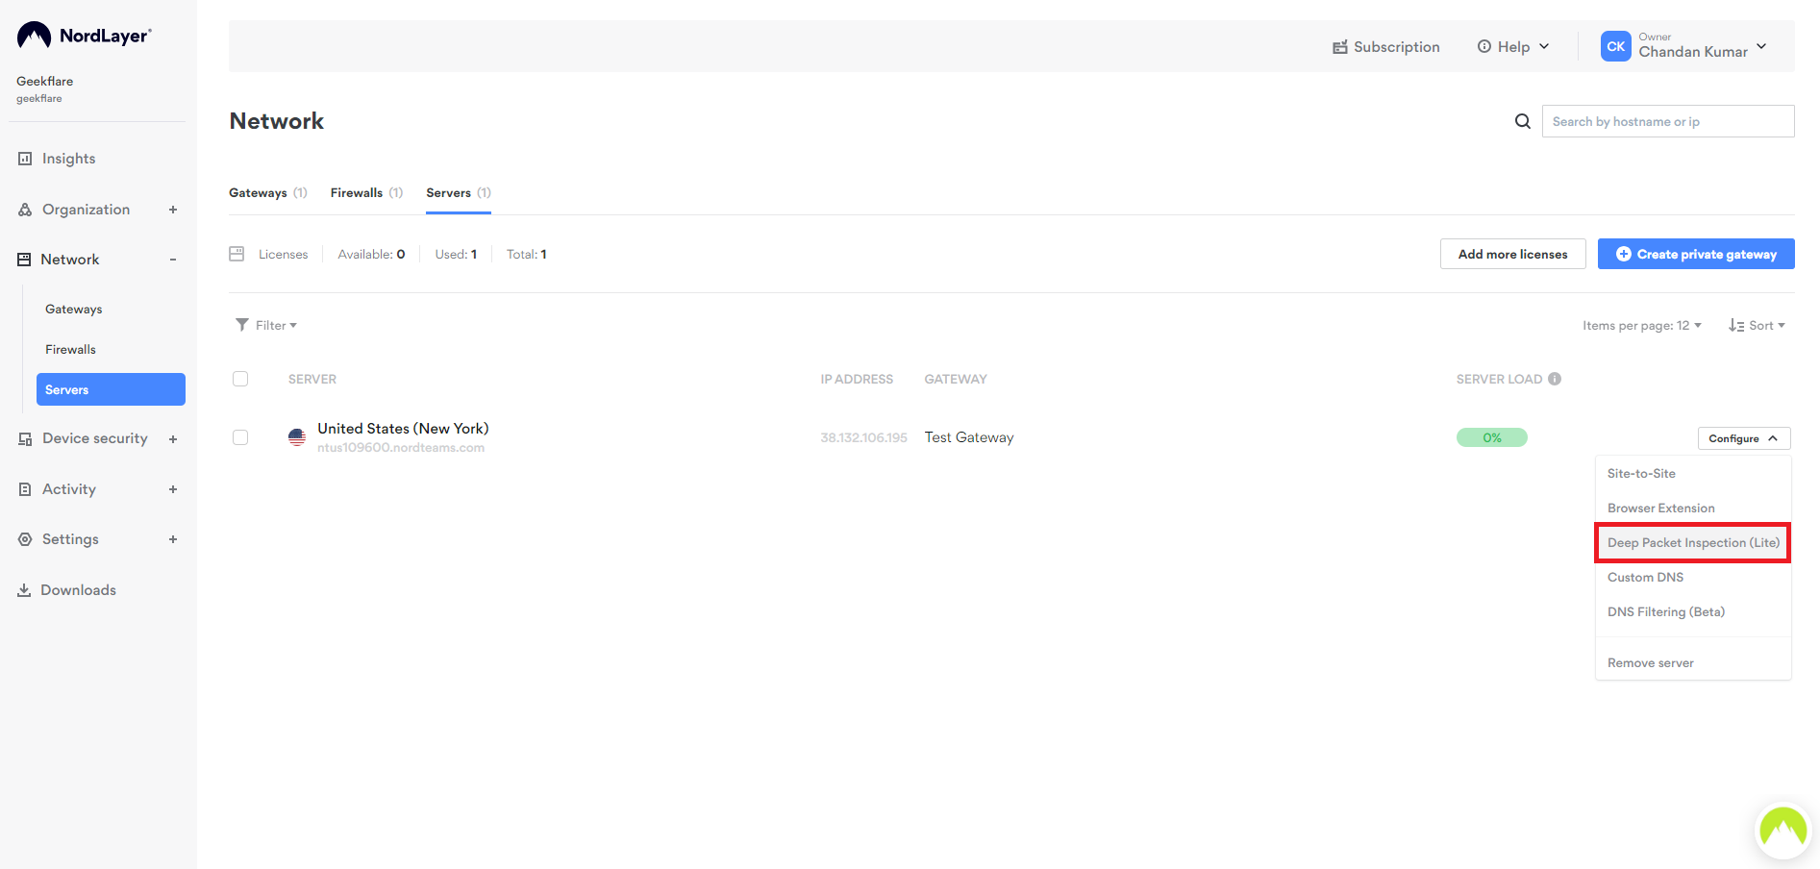The width and height of the screenshot is (1820, 869).
Task: Open the NordLayer chat widget
Action: [1783, 829]
